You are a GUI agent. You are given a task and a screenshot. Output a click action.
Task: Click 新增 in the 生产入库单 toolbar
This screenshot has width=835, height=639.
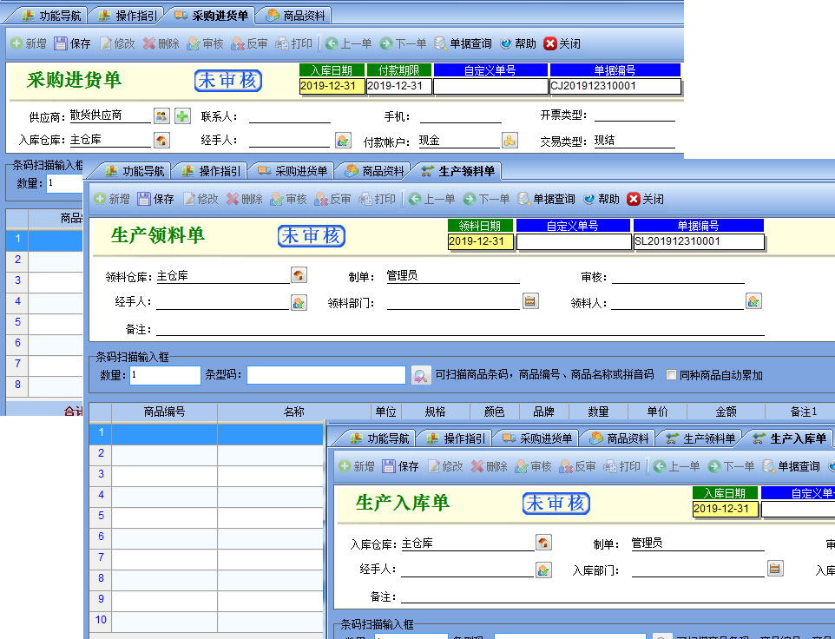(356, 466)
